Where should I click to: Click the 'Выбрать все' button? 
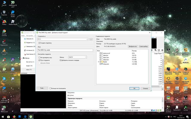coord(133,46)
